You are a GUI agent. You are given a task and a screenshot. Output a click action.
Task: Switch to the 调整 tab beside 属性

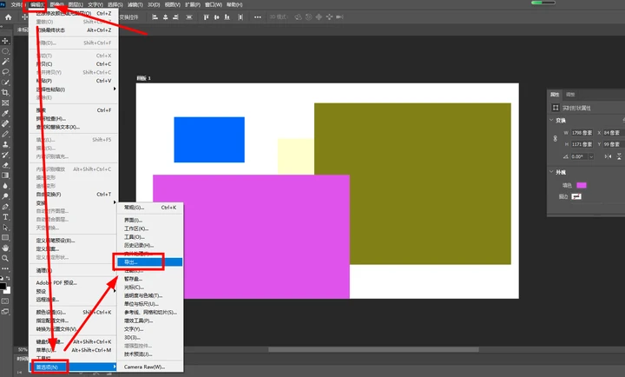[x=570, y=95]
